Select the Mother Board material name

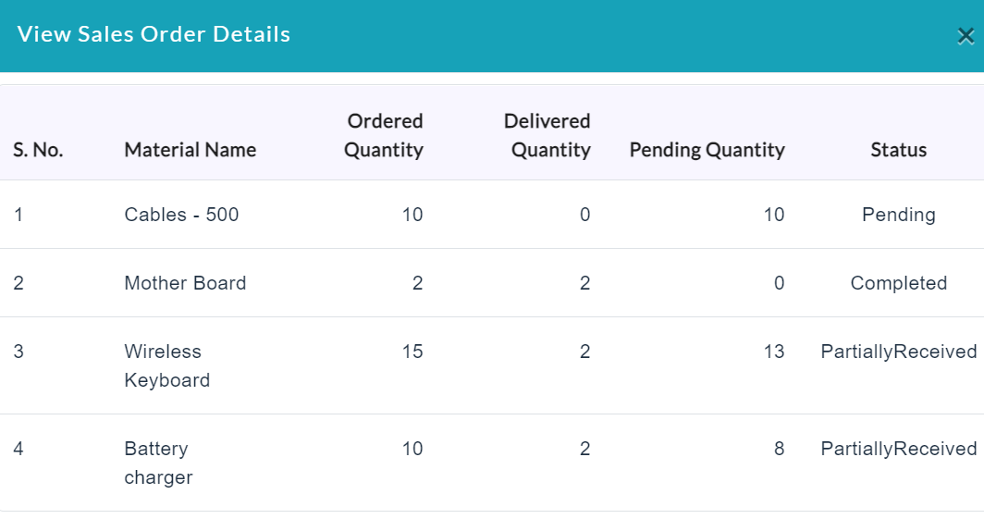185,283
